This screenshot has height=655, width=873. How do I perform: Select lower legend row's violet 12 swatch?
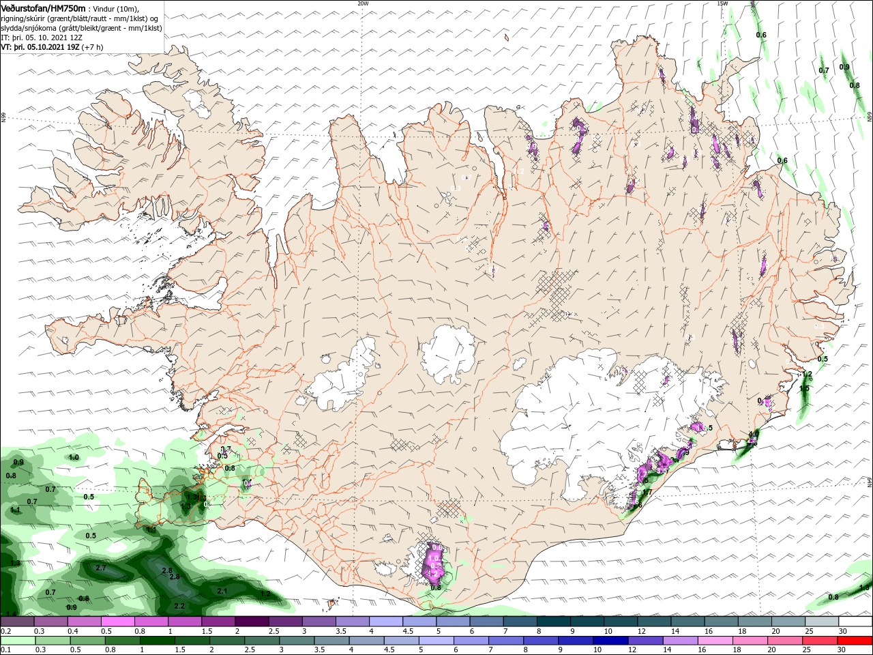pos(645,641)
